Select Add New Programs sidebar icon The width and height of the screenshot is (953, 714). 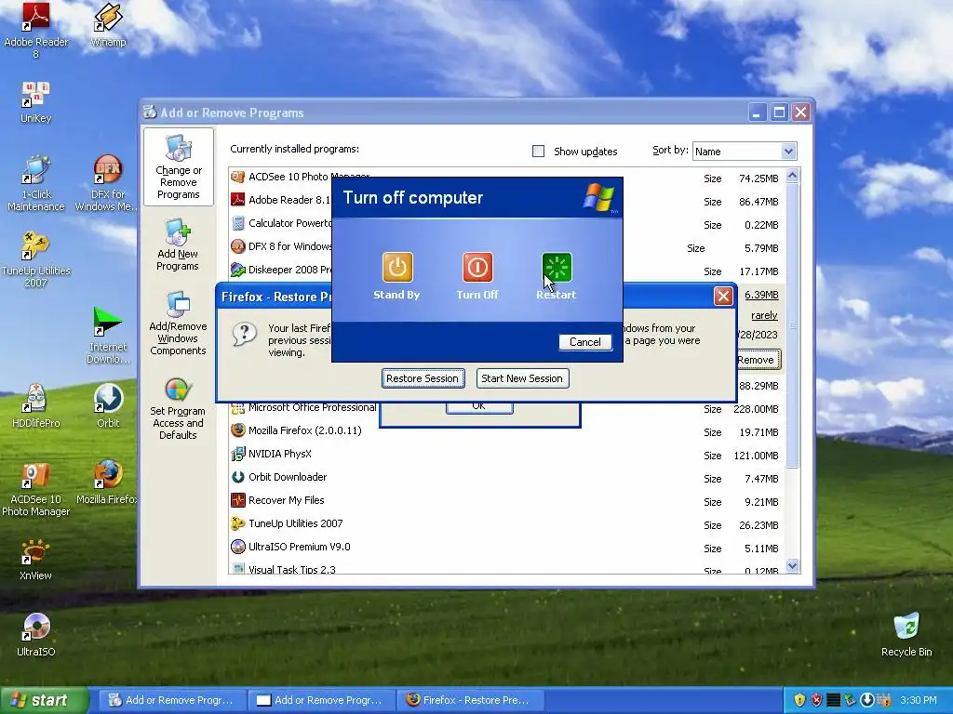(178, 245)
